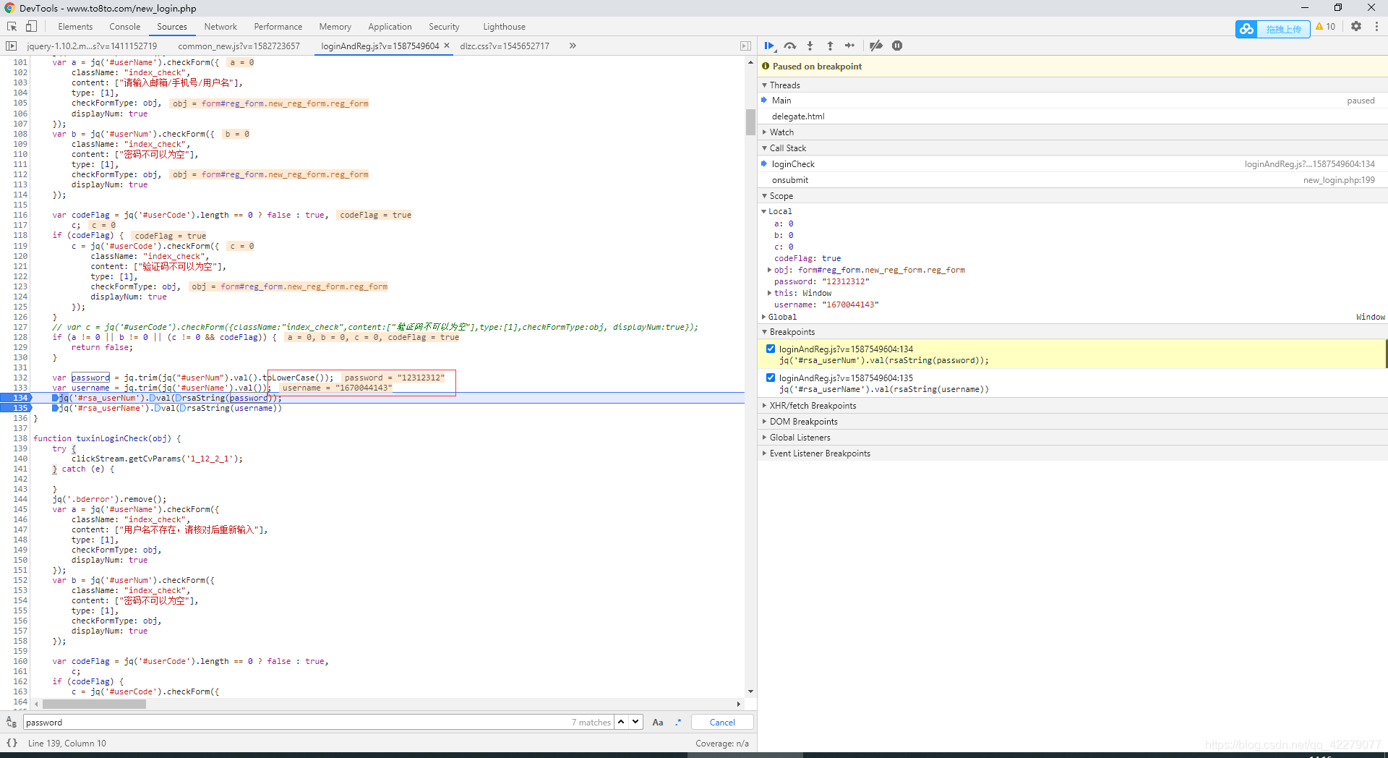
Task: Toggle device toolbar icon
Action: coord(31,27)
